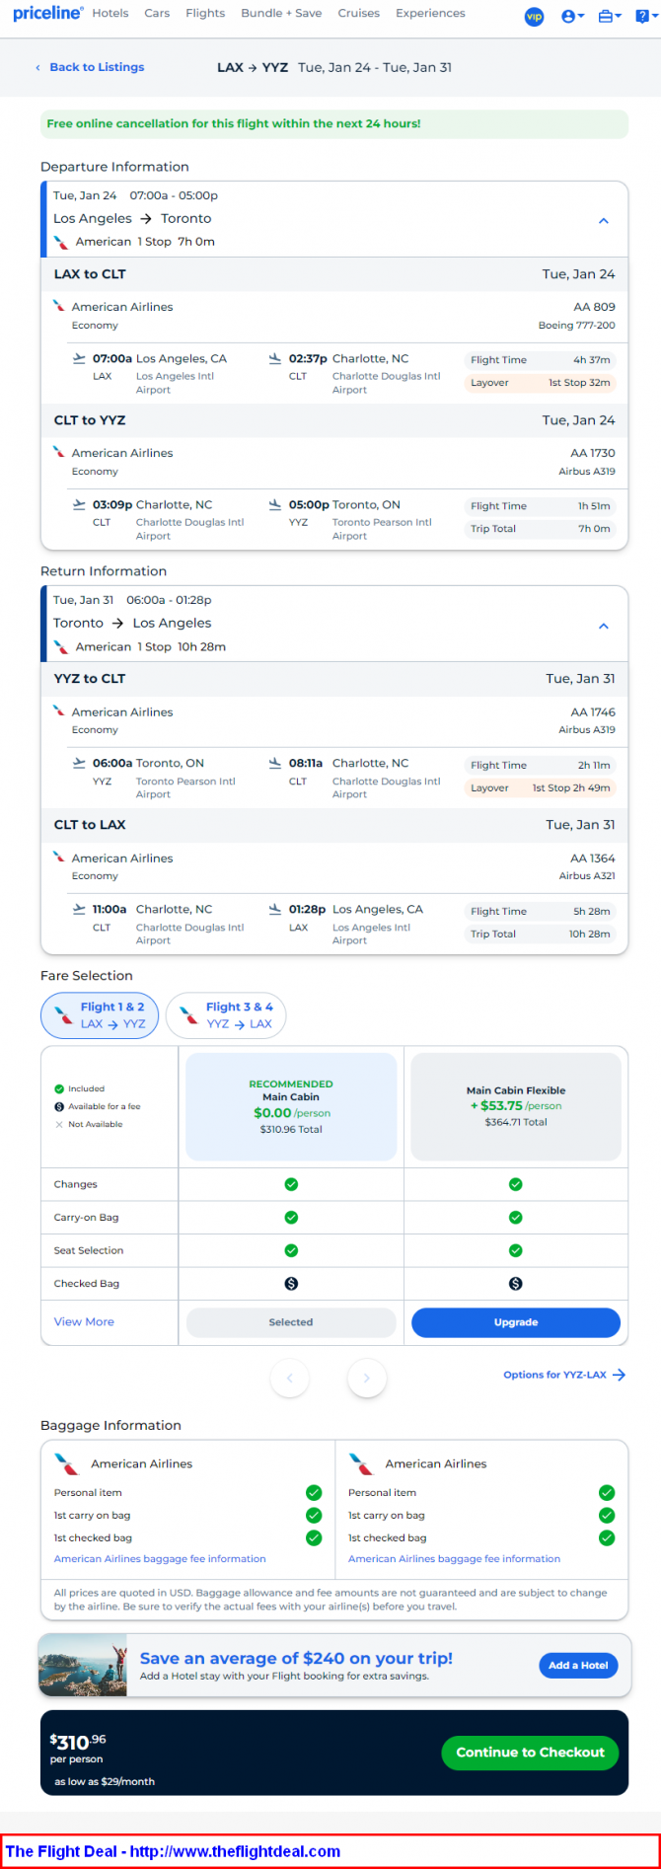Click left 1st carry on bag checkmark
Image resolution: width=661 pixels, height=1869 pixels.
tap(314, 1515)
